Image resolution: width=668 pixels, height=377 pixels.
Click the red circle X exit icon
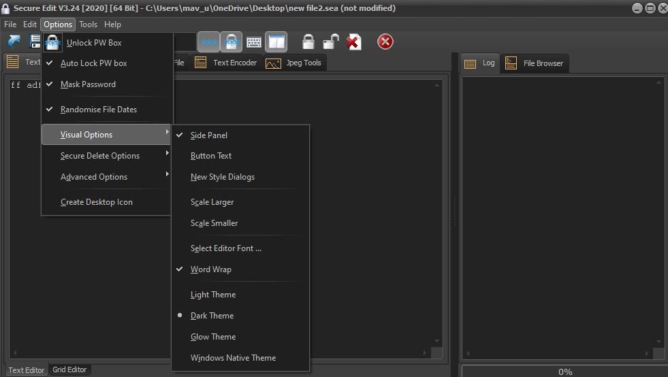click(x=385, y=42)
